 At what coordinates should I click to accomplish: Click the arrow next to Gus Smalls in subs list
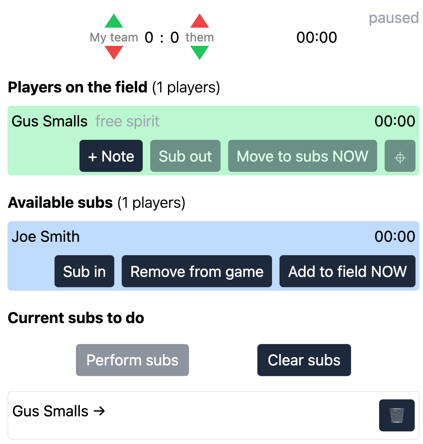click(x=100, y=411)
